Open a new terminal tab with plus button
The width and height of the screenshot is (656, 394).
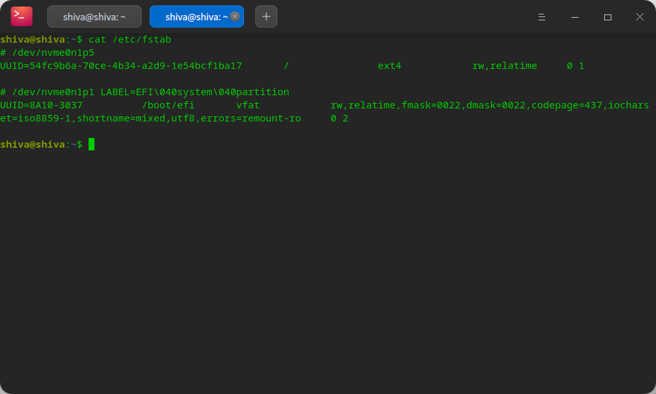(x=266, y=16)
